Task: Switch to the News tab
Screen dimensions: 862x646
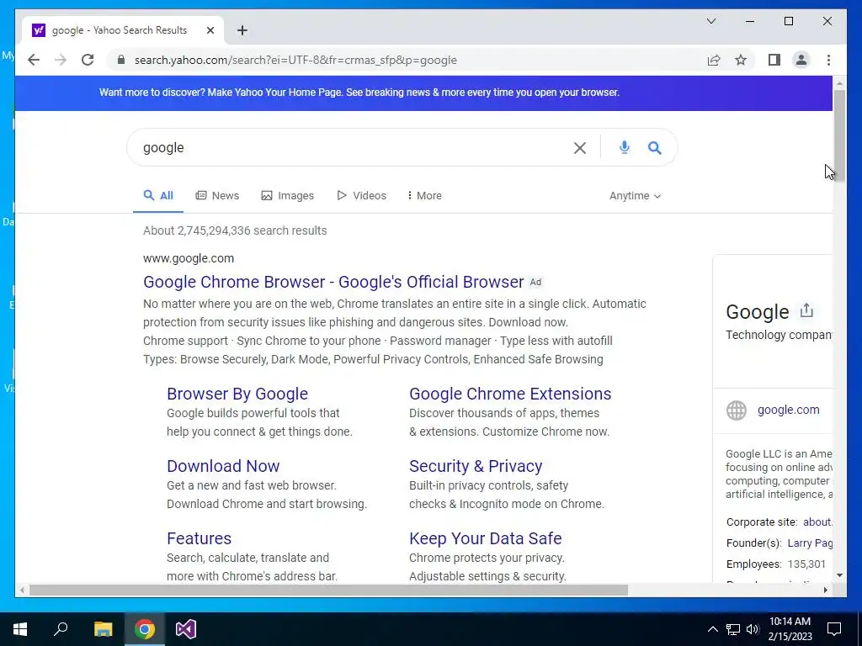Action: [218, 195]
